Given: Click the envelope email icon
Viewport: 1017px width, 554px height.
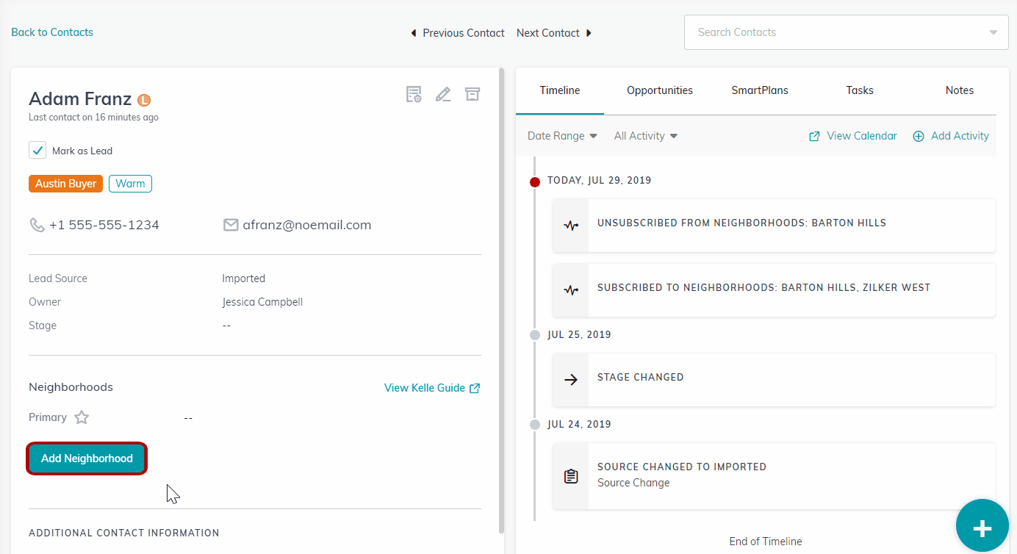Looking at the screenshot, I should 231,225.
